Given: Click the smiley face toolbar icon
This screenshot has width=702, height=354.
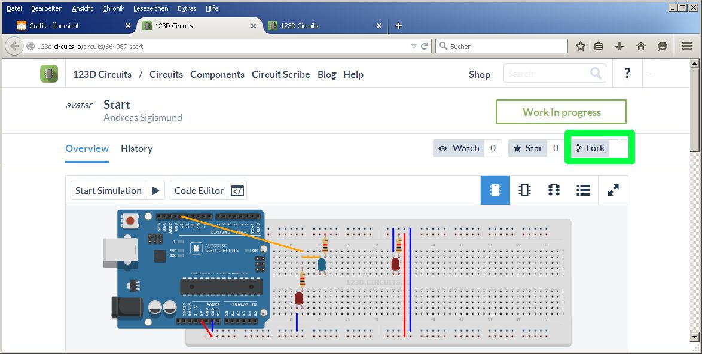Looking at the screenshot, I should coord(663,46).
